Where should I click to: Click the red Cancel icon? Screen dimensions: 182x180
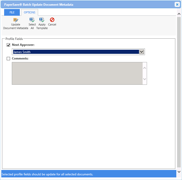coord(52,20)
